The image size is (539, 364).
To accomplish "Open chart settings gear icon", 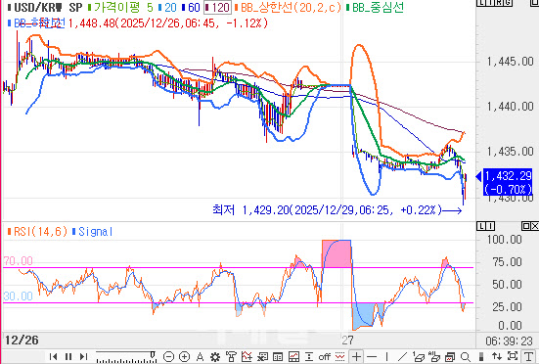I will point(215,357).
